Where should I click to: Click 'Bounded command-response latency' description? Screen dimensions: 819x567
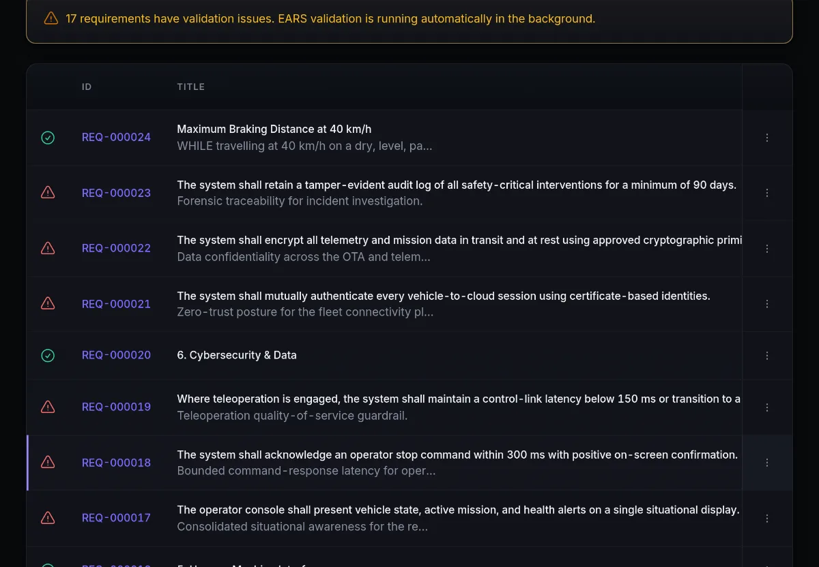click(306, 471)
